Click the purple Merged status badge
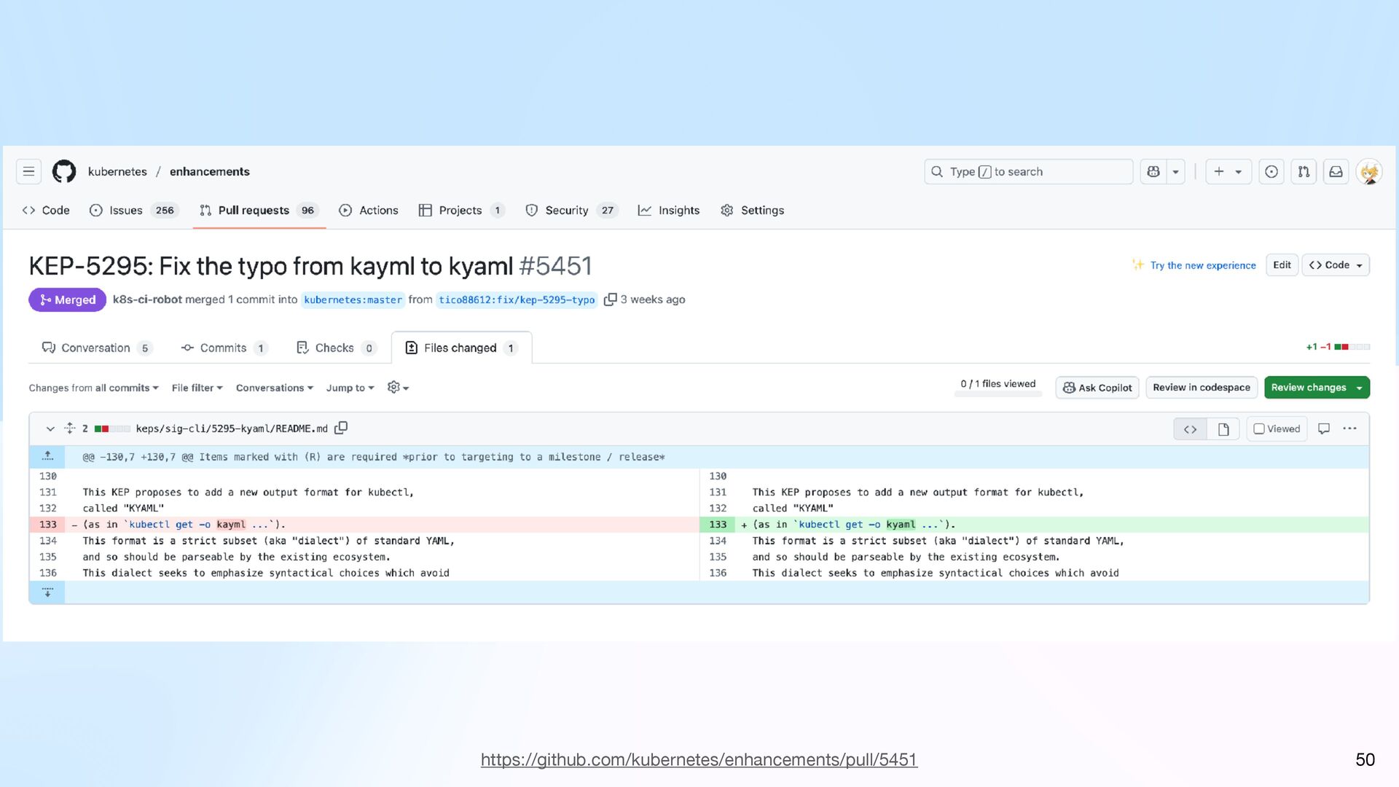The image size is (1399, 787). coord(68,300)
